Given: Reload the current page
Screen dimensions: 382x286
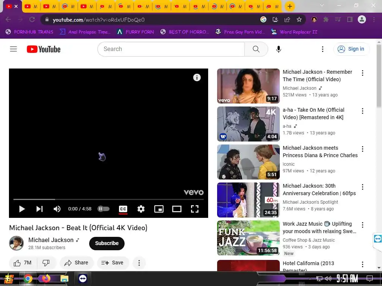Looking at the screenshot, I should tap(32, 19).
